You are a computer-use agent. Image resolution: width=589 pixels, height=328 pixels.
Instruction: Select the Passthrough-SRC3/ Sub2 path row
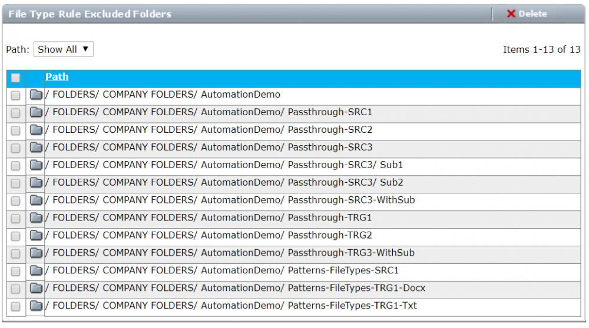pyautogui.click(x=224, y=183)
